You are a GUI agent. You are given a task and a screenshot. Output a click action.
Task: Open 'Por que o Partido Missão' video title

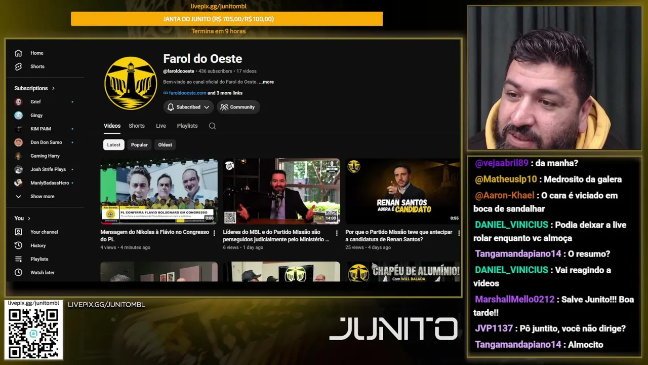[399, 236]
